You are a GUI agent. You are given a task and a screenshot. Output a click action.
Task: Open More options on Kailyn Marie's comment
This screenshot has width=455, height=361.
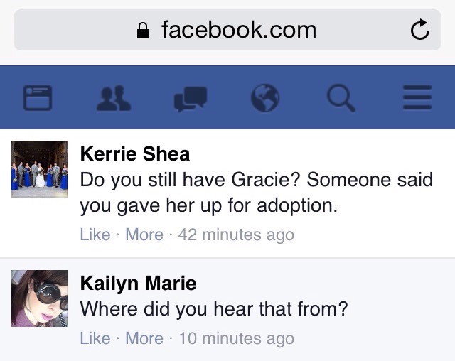(144, 338)
